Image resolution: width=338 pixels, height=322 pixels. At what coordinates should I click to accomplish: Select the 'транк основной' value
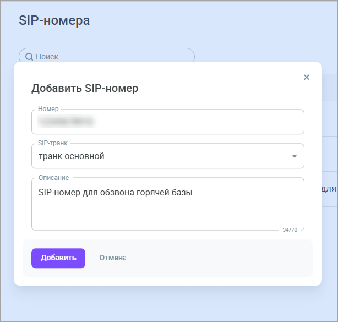tap(72, 156)
